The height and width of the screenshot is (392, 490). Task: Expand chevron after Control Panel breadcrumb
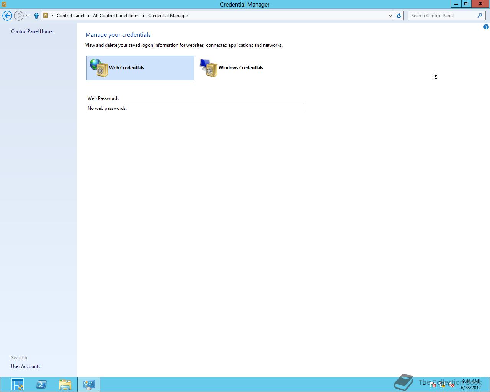[x=88, y=16]
